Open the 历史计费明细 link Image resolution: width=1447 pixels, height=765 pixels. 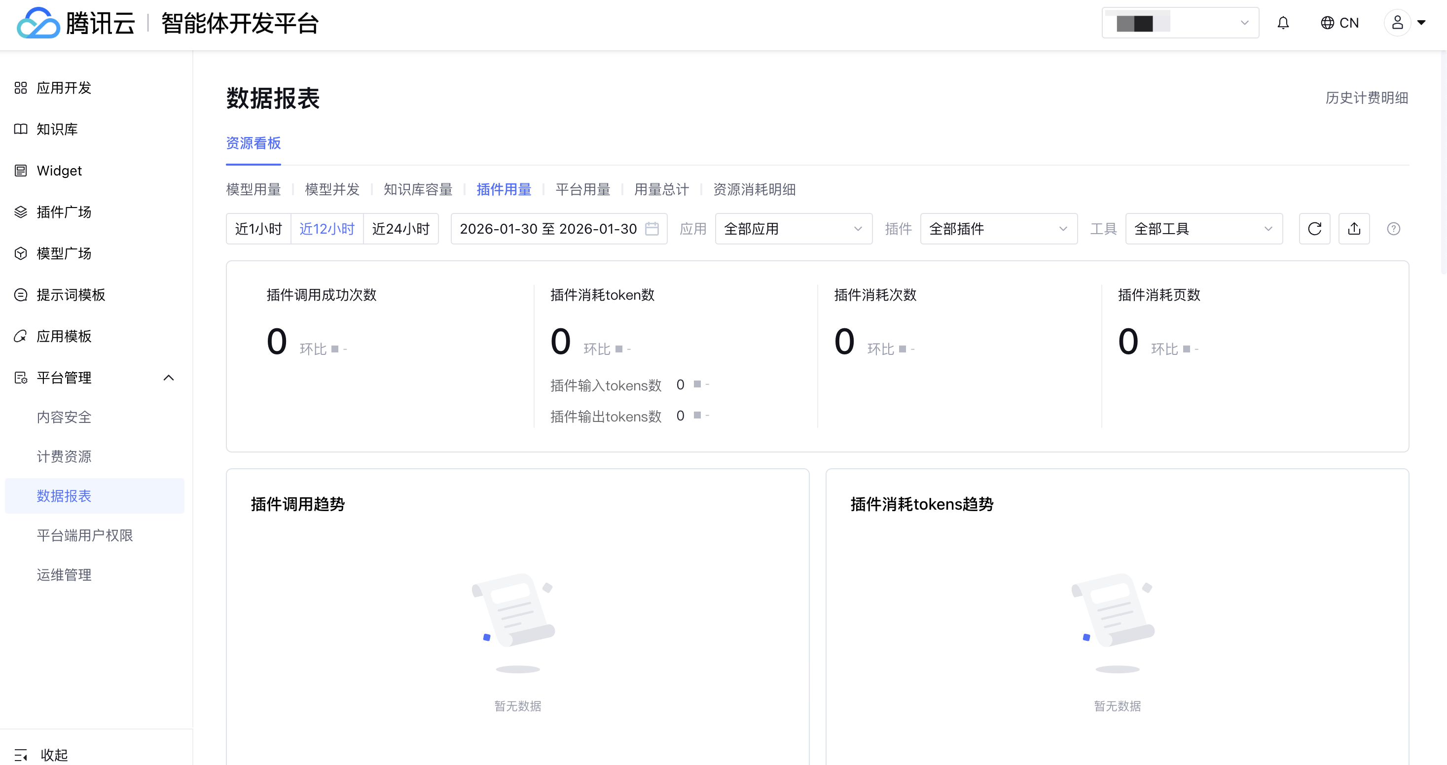[x=1366, y=98]
